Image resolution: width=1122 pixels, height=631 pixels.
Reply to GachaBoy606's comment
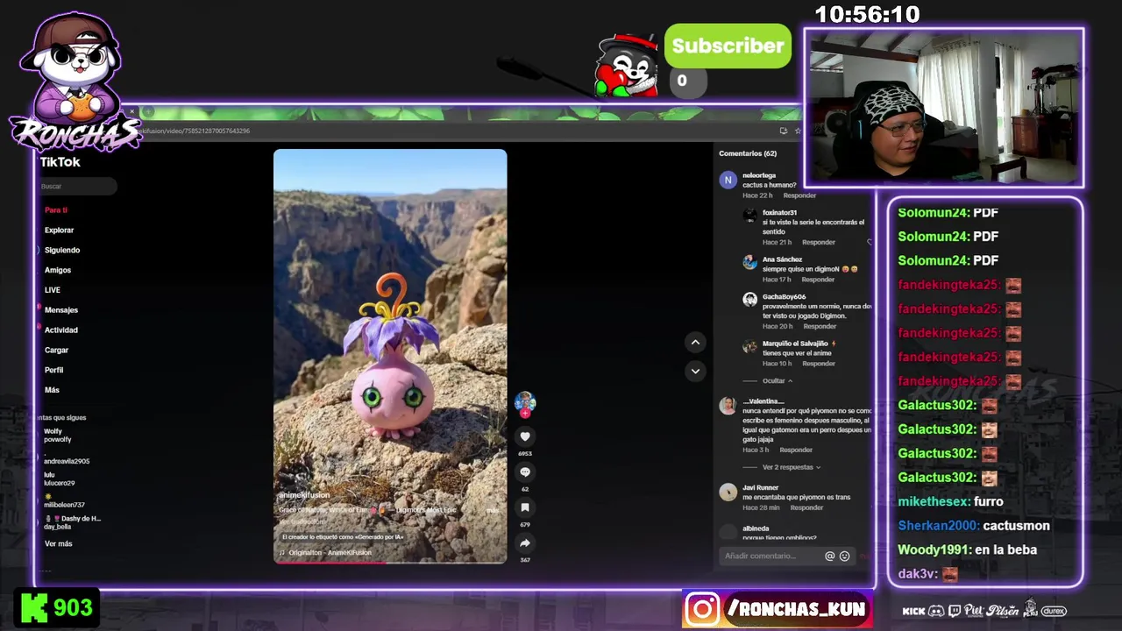click(820, 326)
